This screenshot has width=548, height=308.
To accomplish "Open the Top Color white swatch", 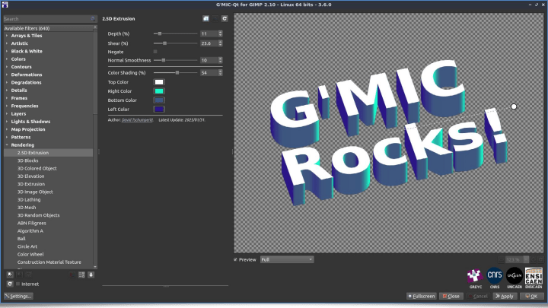I will coord(159,82).
